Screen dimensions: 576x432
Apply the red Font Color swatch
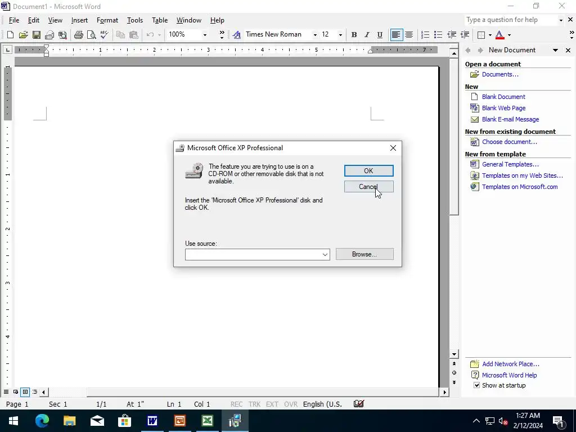(x=499, y=35)
